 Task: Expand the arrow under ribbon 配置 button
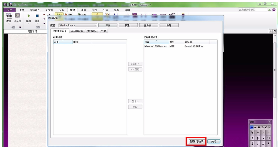pyautogui.click(x=9, y=24)
